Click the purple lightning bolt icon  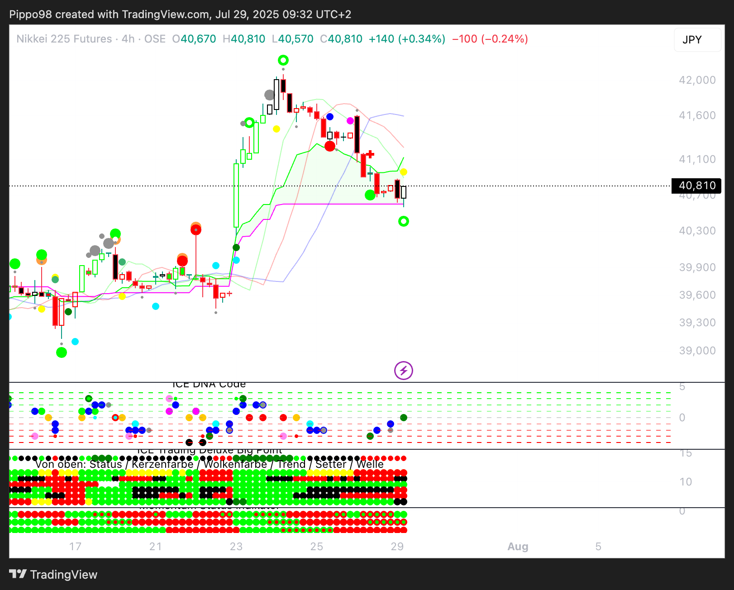(403, 371)
